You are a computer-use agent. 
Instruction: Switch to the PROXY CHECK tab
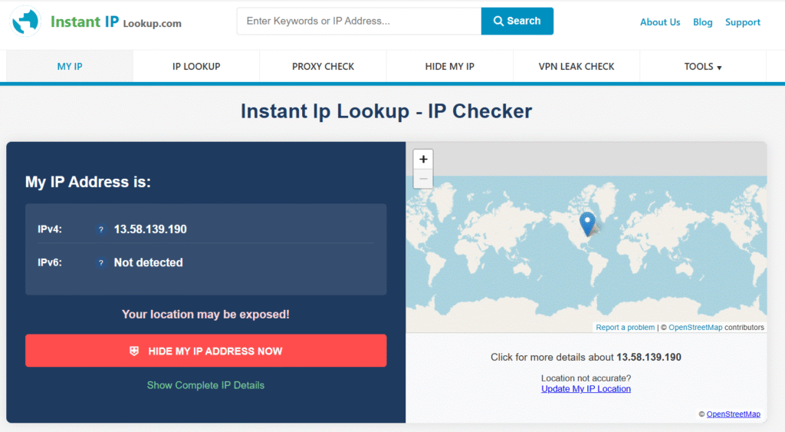point(323,67)
